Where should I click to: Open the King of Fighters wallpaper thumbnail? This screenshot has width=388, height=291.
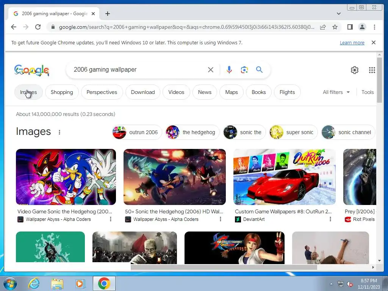pyautogui.click(x=234, y=247)
